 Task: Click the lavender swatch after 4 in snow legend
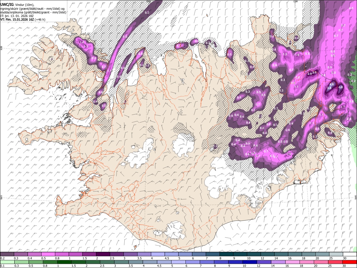[158, 254]
